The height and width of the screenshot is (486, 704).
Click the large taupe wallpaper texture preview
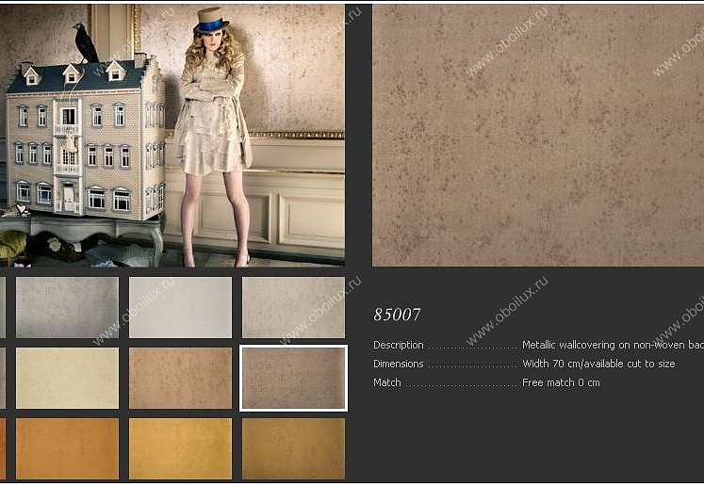coord(538,136)
